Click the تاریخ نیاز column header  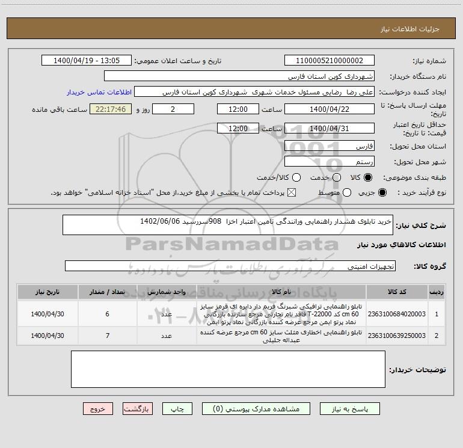[x=48, y=292]
